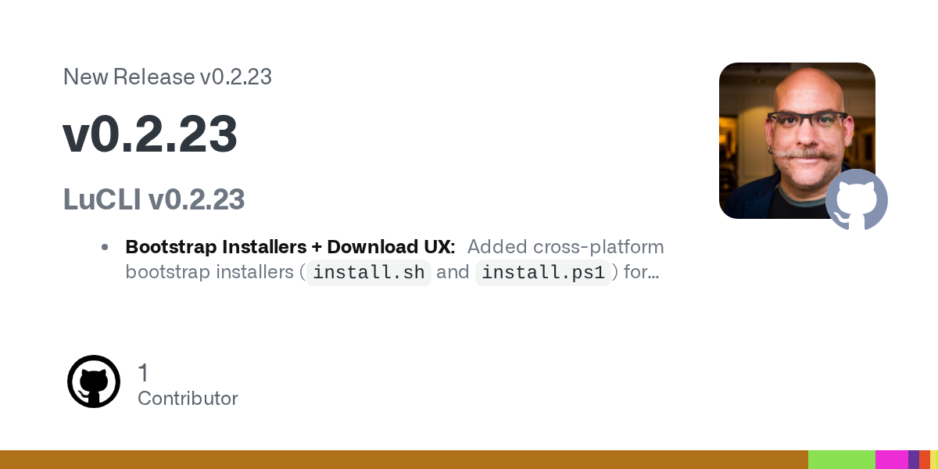938x469 pixels.
Task: Click the 'Contributor' label
Action: (x=188, y=399)
